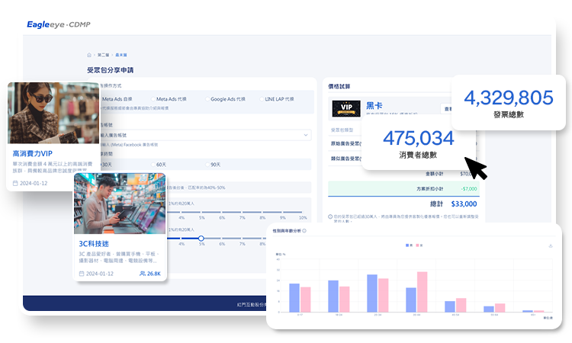This screenshot has width=572, height=343.
Task: Click the 黑卡 plan title
Action: coord(374,106)
